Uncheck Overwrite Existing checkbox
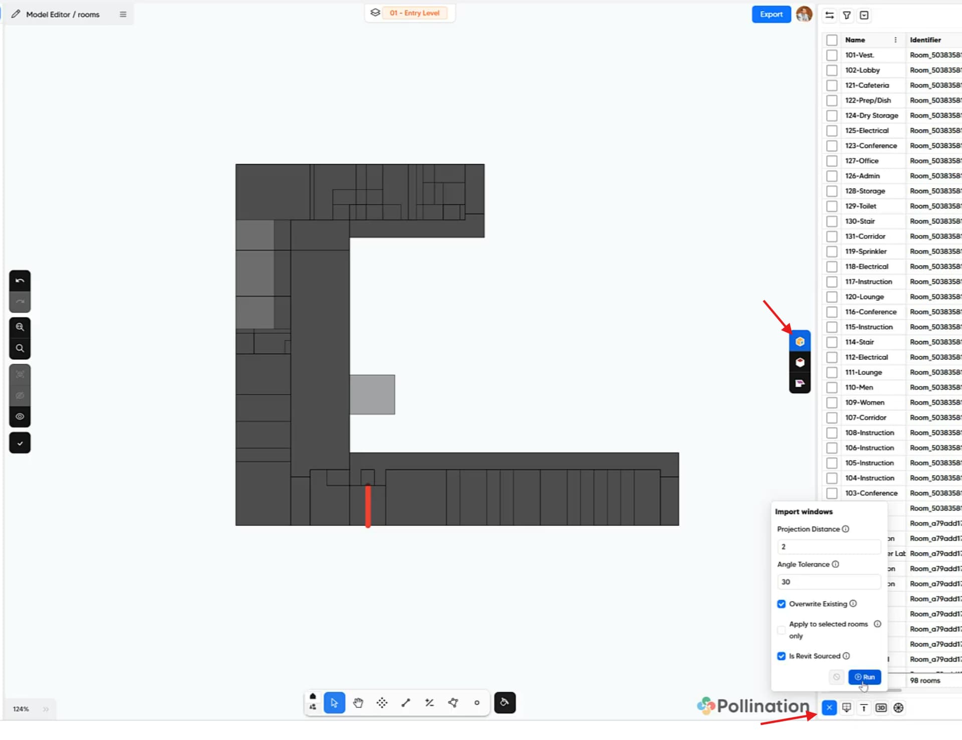 pos(781,604)
